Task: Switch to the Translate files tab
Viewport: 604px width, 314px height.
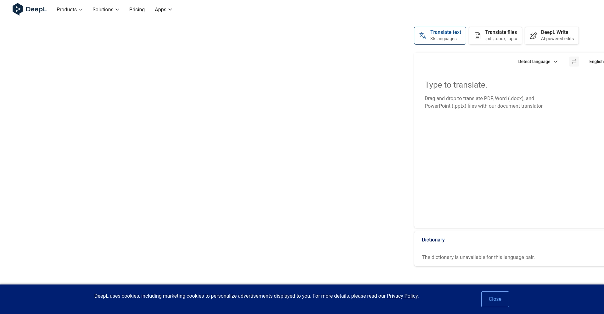Action: 501,32
